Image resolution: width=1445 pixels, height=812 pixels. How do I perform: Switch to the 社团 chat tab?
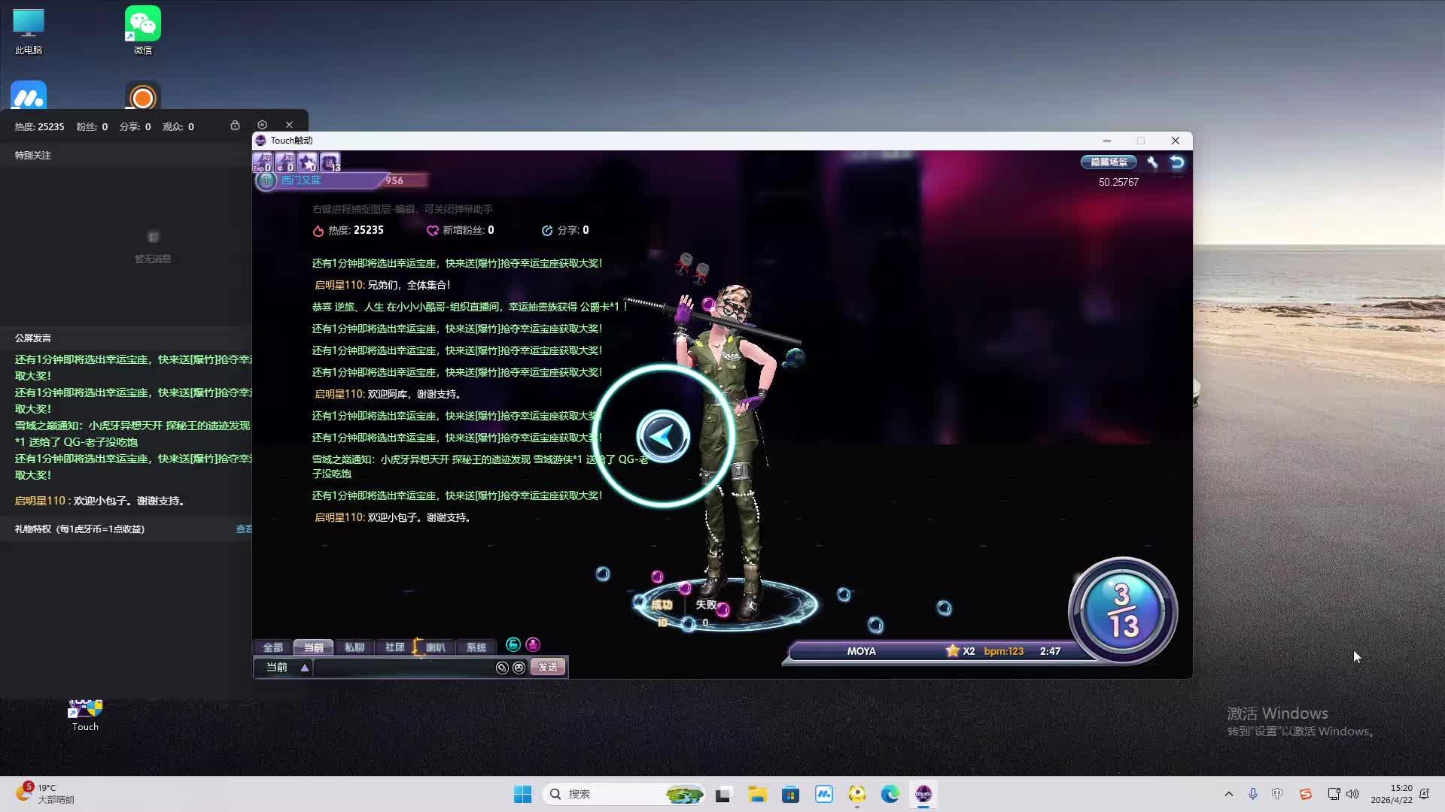point(394,647)
